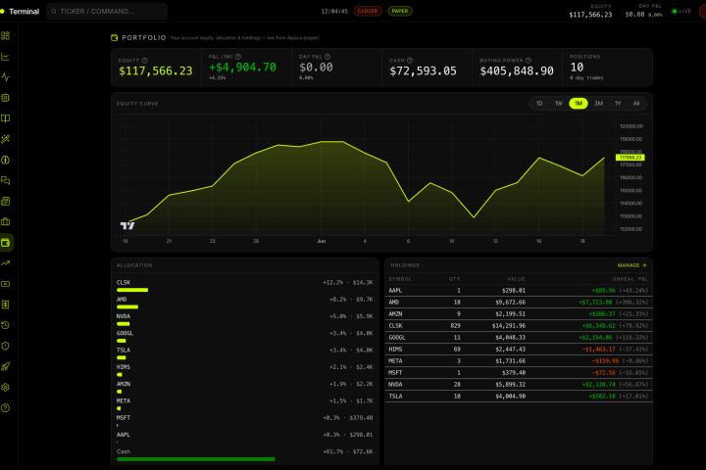Switch equity curve to 3M range
This screenshot has height=470, width=706.
click(598, 104)
